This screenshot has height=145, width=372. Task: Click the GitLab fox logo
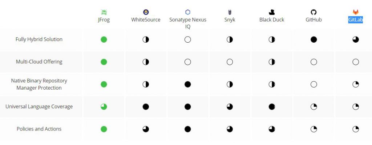[x=356, y=12]
